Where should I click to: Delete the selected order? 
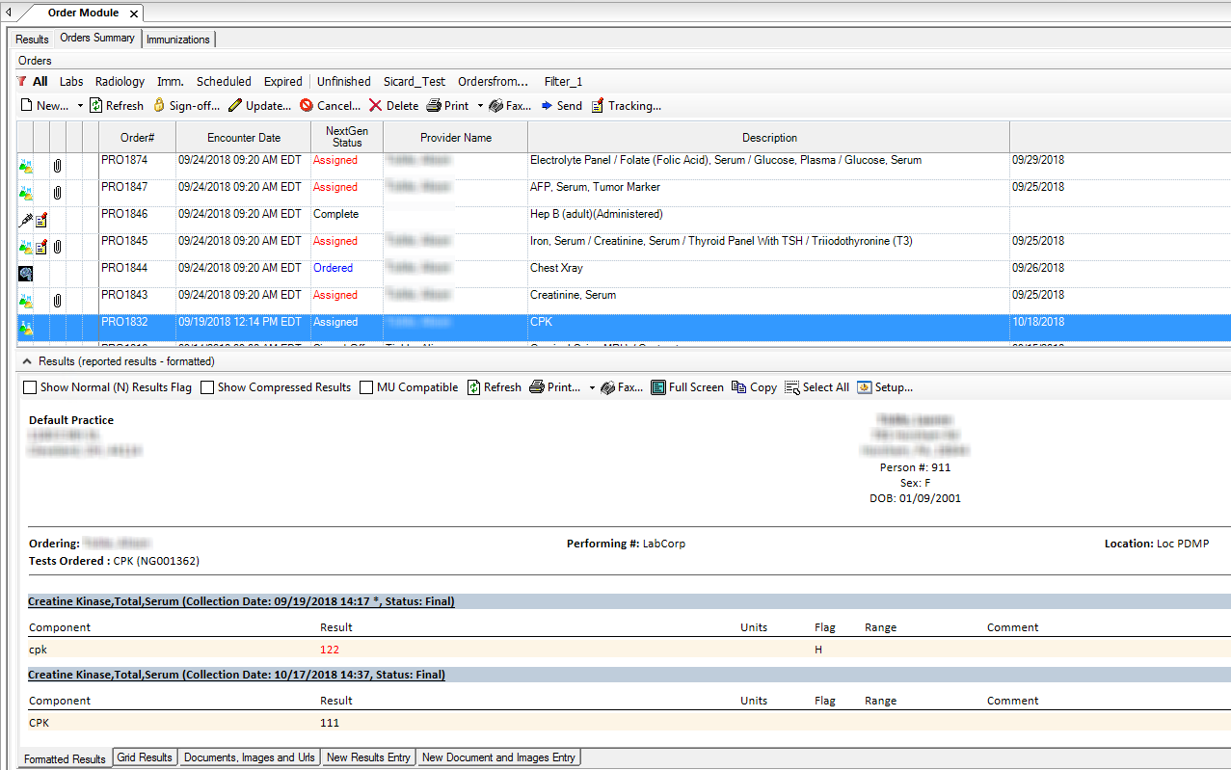376,106
